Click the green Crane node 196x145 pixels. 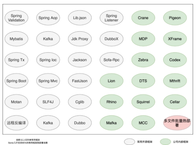(x=143, y=18)
